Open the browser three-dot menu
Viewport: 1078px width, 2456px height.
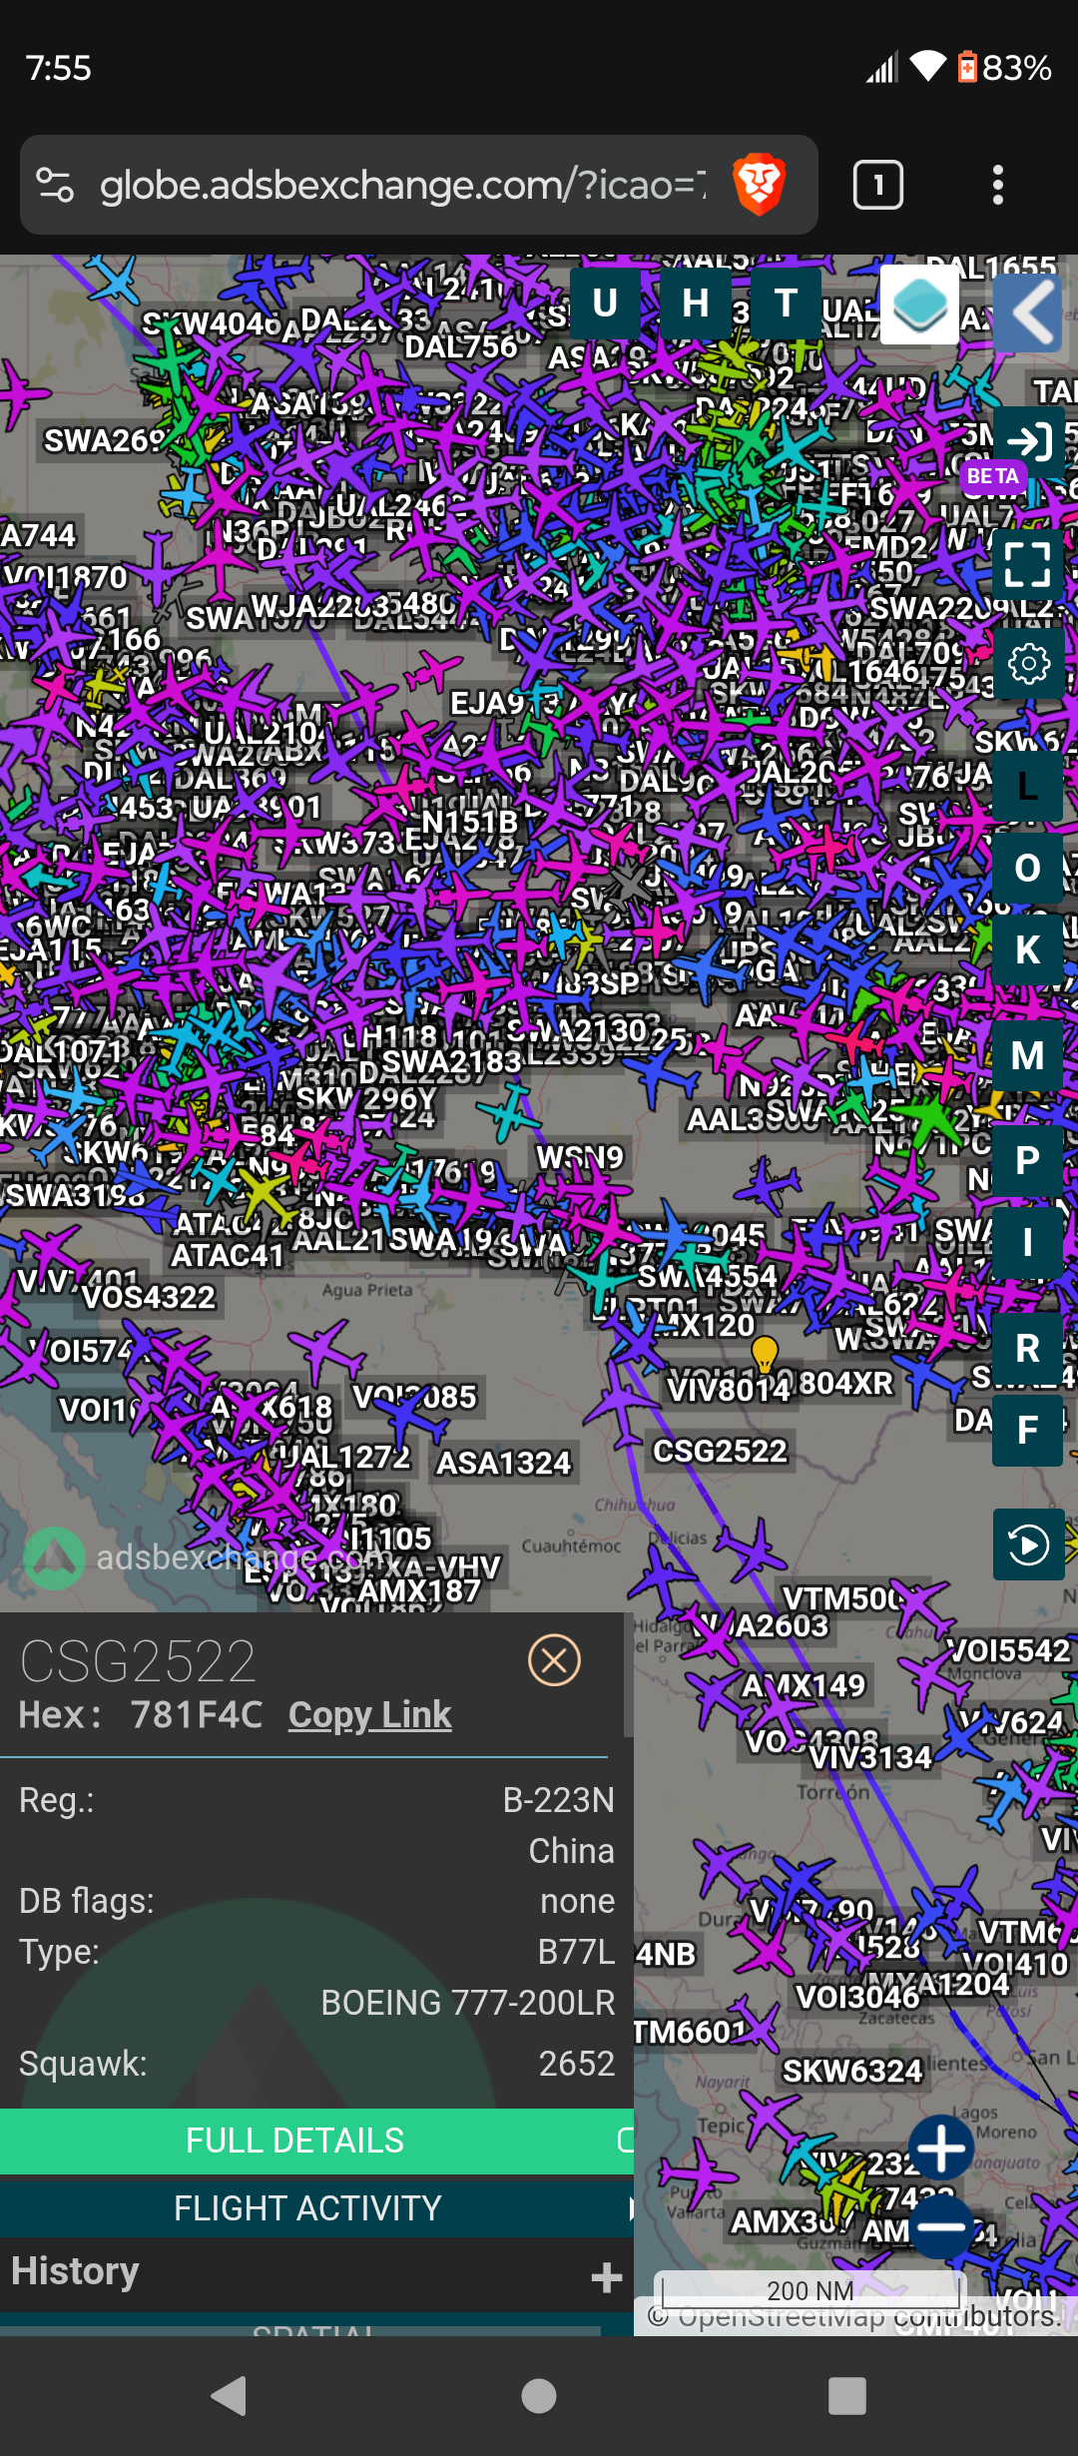pos(997,185)
